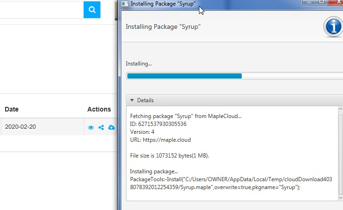Maximize the installer window
This screenshot has height=210, width=343.
[321, 2]
